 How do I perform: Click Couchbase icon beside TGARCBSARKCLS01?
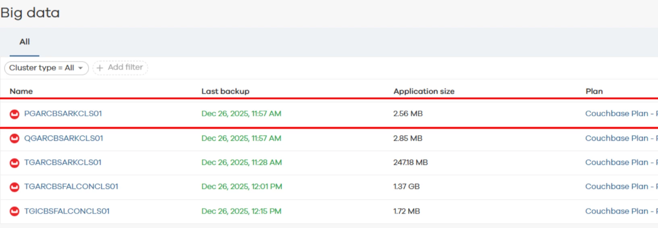[15, 163]
